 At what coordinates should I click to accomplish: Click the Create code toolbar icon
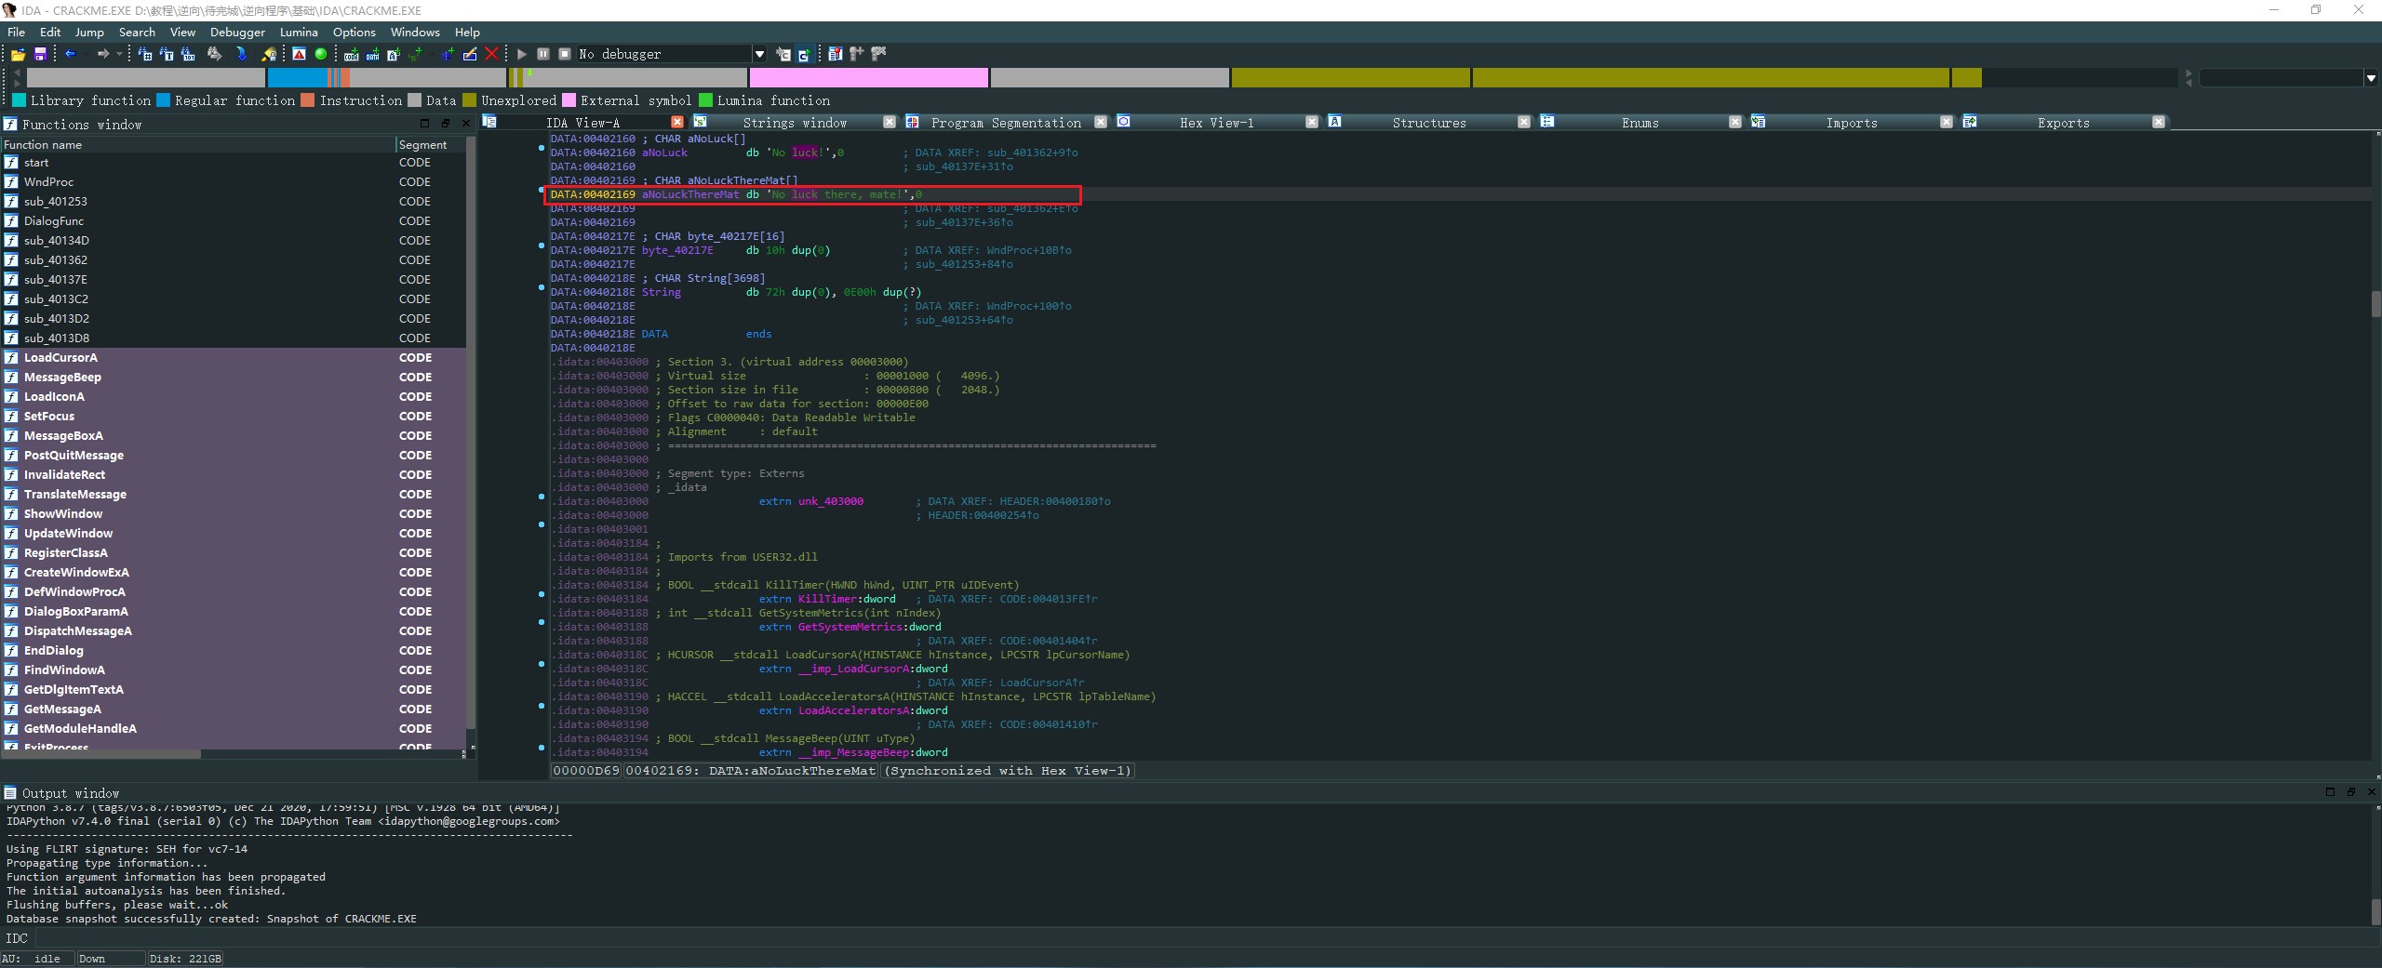351,55
